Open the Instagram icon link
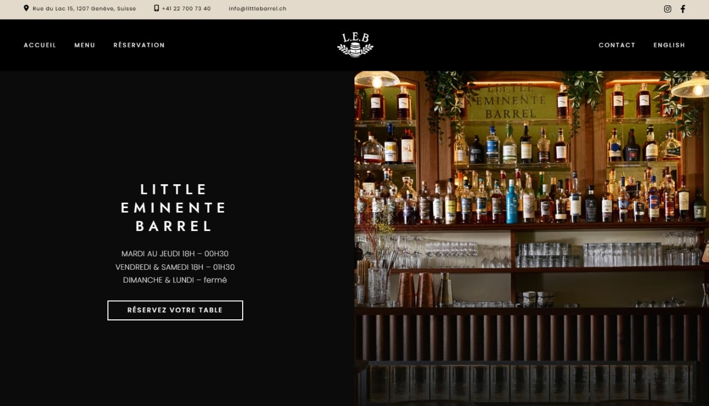Screen dimensions: 709x406 [x=668, y=9]
